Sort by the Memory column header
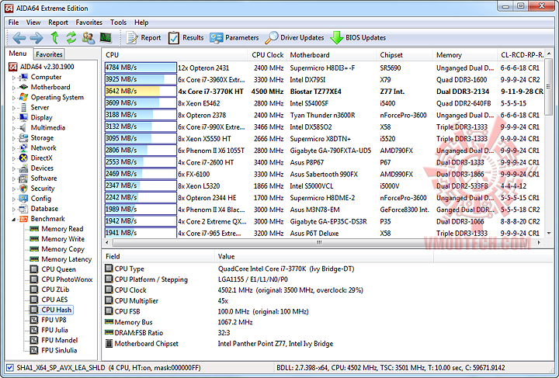 point(465,55)
